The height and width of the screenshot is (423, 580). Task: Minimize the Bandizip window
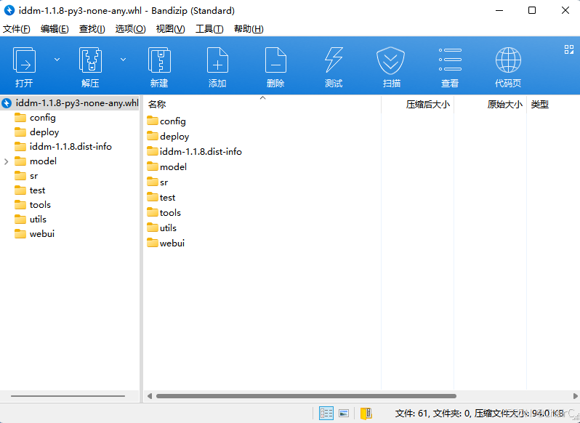[x=499, y=10]
